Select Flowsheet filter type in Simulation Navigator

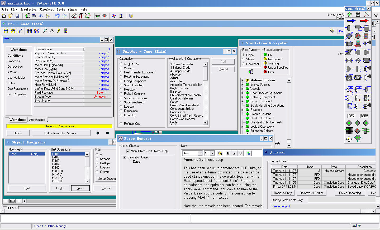(243, 64)
